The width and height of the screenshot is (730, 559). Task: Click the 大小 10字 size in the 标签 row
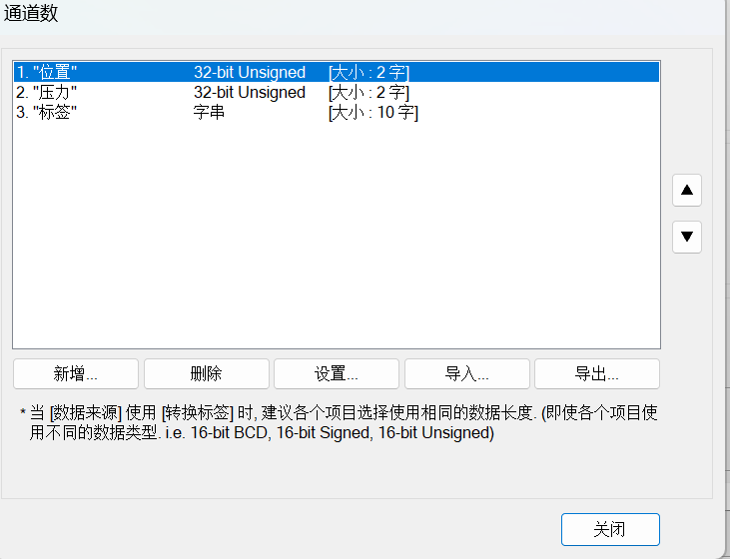[372, 112]
